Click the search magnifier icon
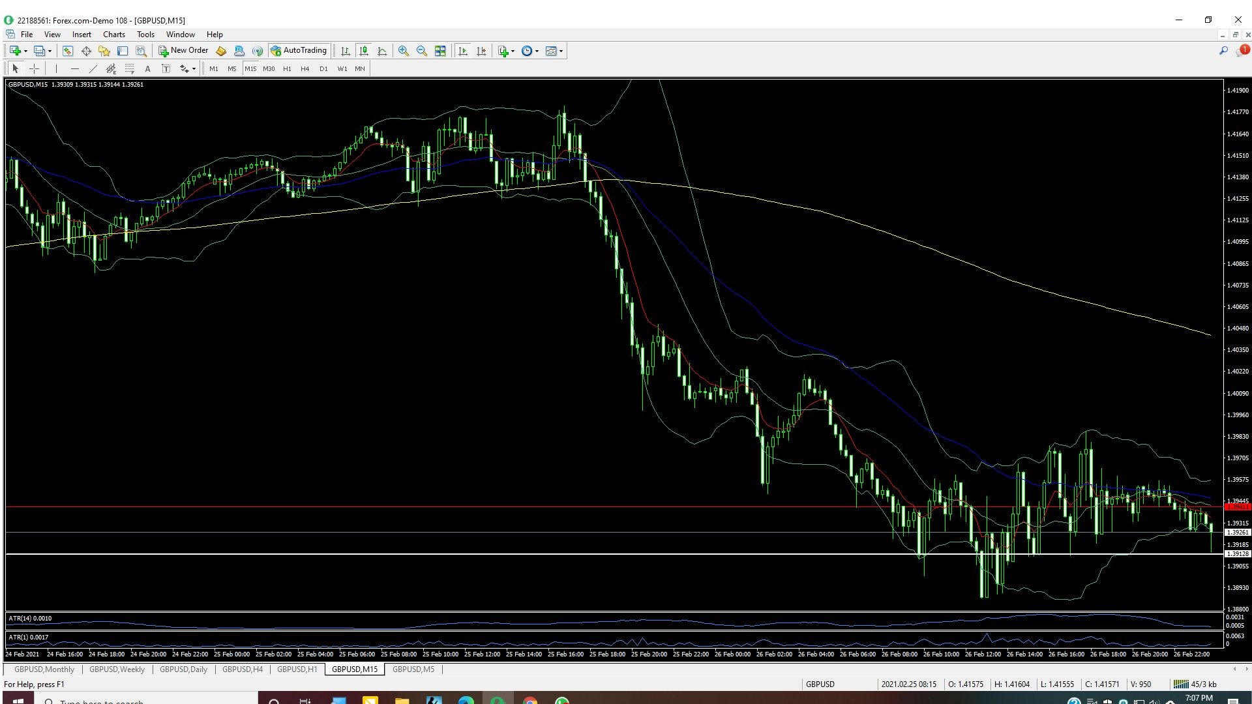The width and height of the screenshot is (1252, 704). [x=1223, y=51]
